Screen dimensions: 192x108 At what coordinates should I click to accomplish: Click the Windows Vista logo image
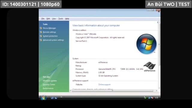[146, 44]
